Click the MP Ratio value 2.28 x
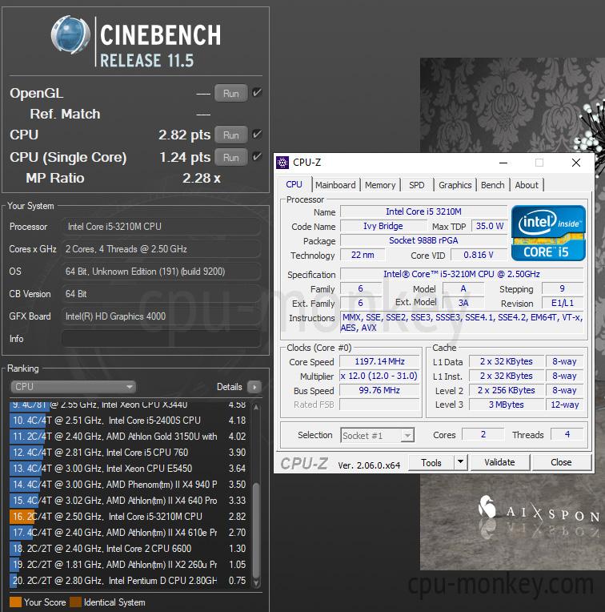Screen dimensions: 605x612 [x=202, y=178]
